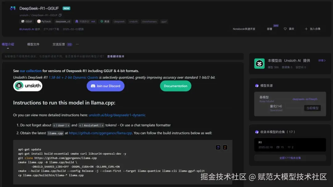Click the DeepSeek-R1-GGUF title

39,8
